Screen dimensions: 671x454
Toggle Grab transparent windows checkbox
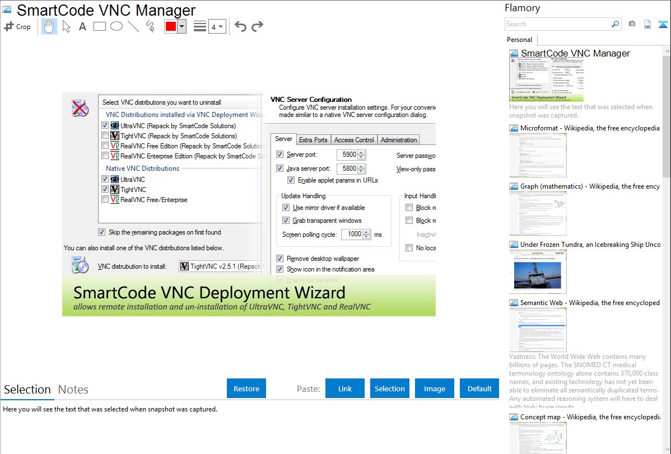click(x=286, y=221)
